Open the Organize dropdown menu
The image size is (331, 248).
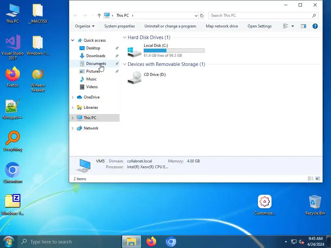point(85,26)
